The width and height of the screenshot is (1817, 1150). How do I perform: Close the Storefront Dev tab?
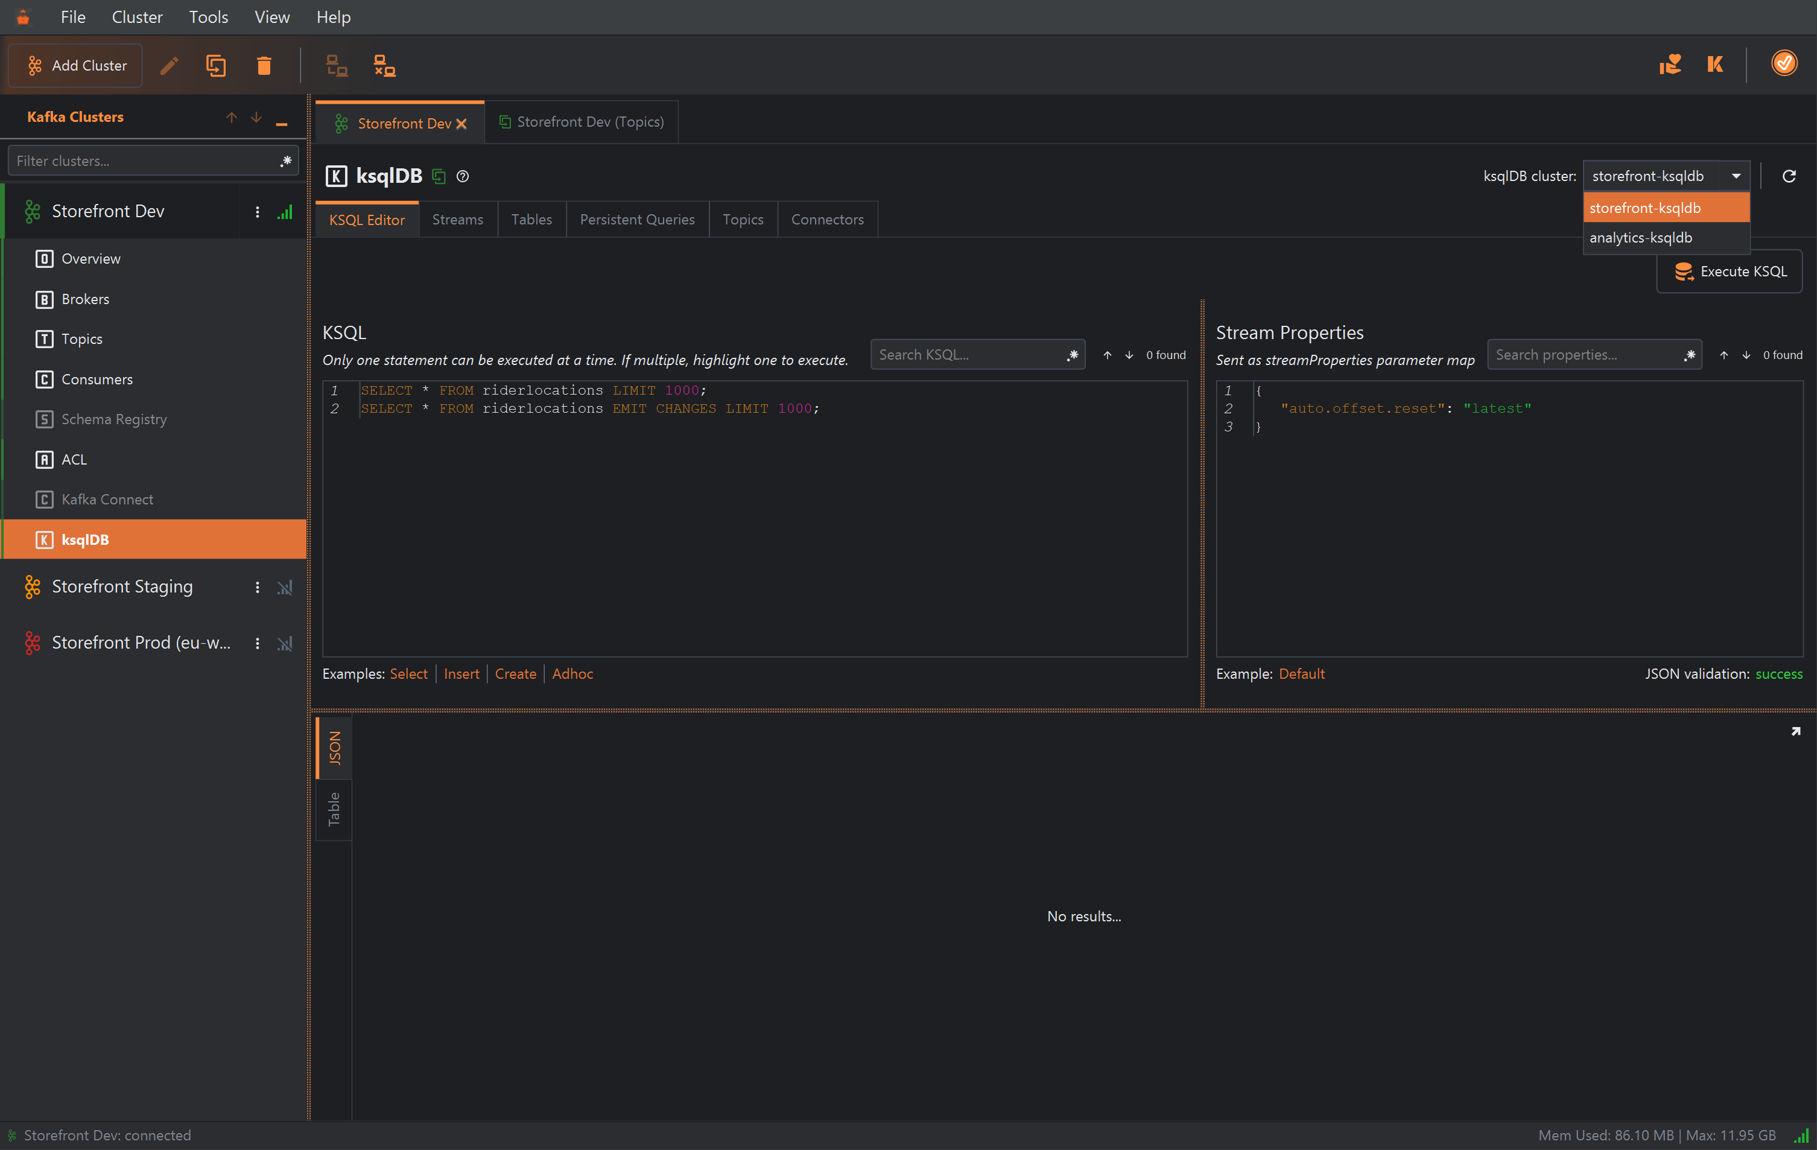coord(461,124)
